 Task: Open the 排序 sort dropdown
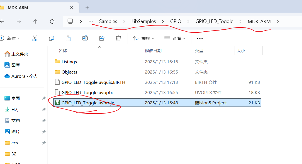click(143, 38)
